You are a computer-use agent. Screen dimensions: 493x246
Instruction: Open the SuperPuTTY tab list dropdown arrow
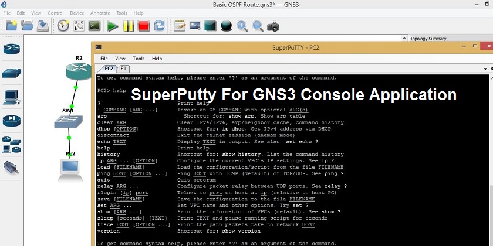pyautogui.click(x=485, y=69)
